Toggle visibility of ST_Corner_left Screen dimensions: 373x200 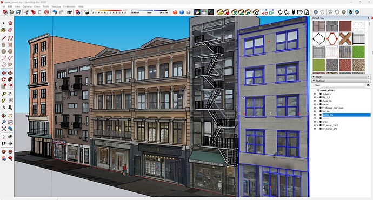(315, 129)
